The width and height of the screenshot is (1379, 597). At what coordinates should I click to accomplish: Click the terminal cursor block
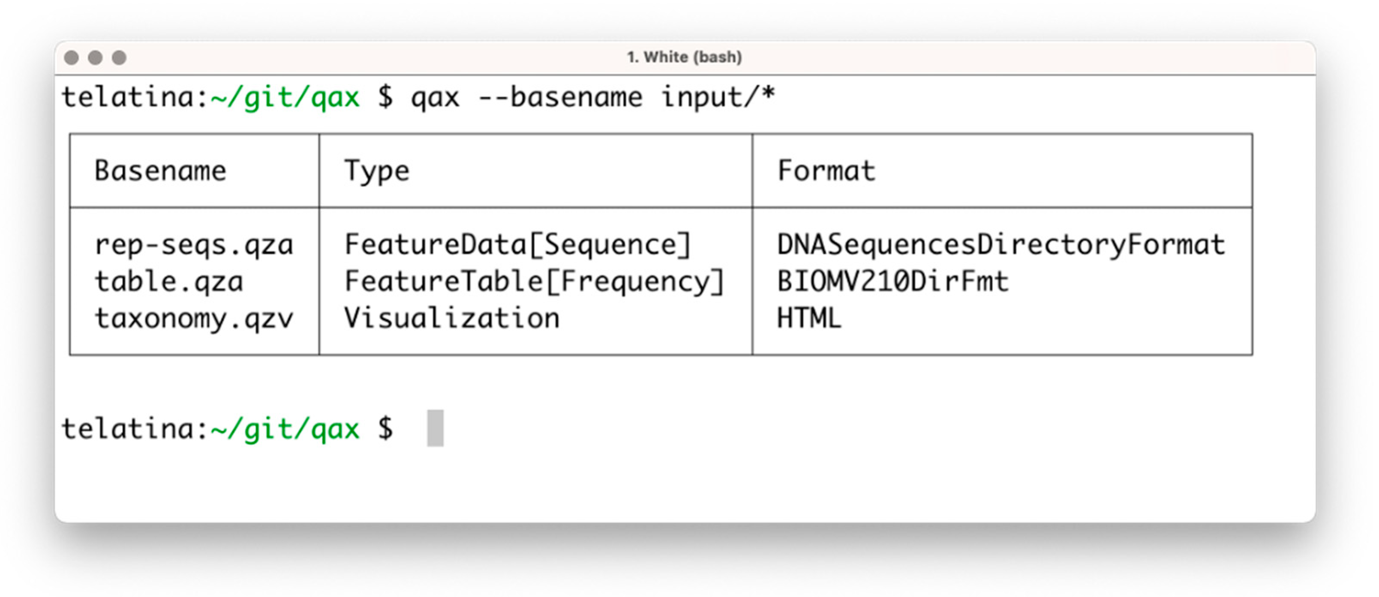pyautogui.click(x=435, y=428)
